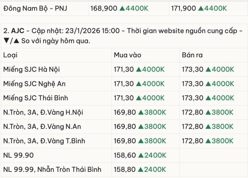
Task: Click up arrow in Miếng SJC Nghệ An sell price
Action: (x=208, y=84)
